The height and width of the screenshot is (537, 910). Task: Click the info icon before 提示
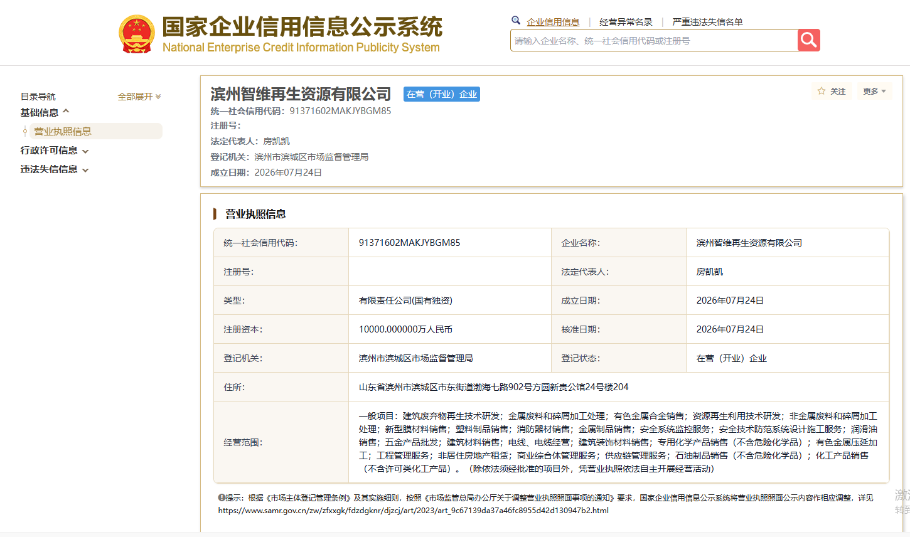pyautogui.click(x=222, y=497)
